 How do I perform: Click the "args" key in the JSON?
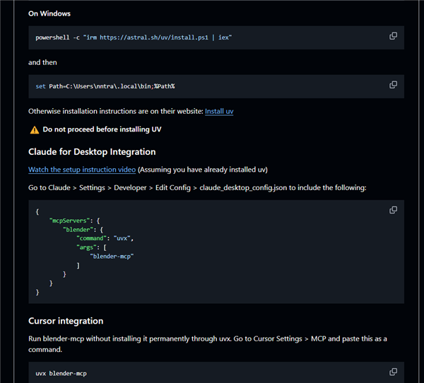tap(89, 247)
